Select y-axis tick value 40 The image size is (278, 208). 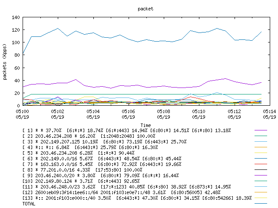click(x=17, y=81)
